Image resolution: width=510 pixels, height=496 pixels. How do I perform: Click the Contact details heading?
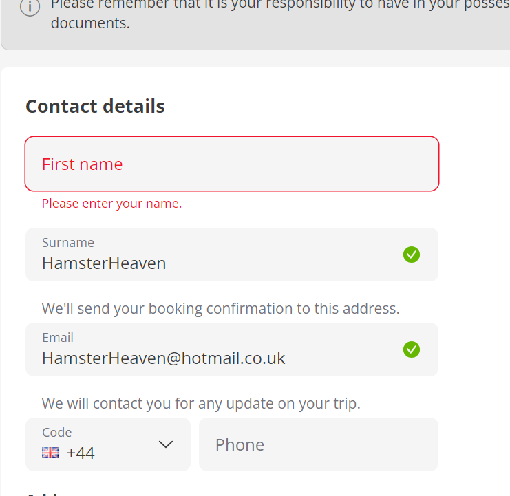(x=95, y=106)
